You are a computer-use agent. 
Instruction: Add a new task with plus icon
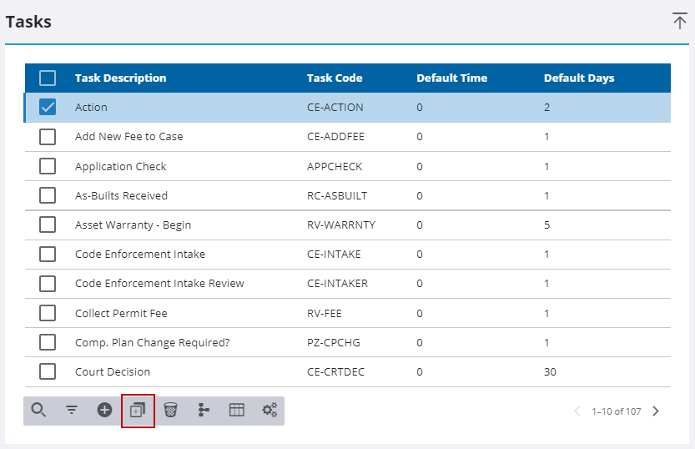tap(104, 410)
